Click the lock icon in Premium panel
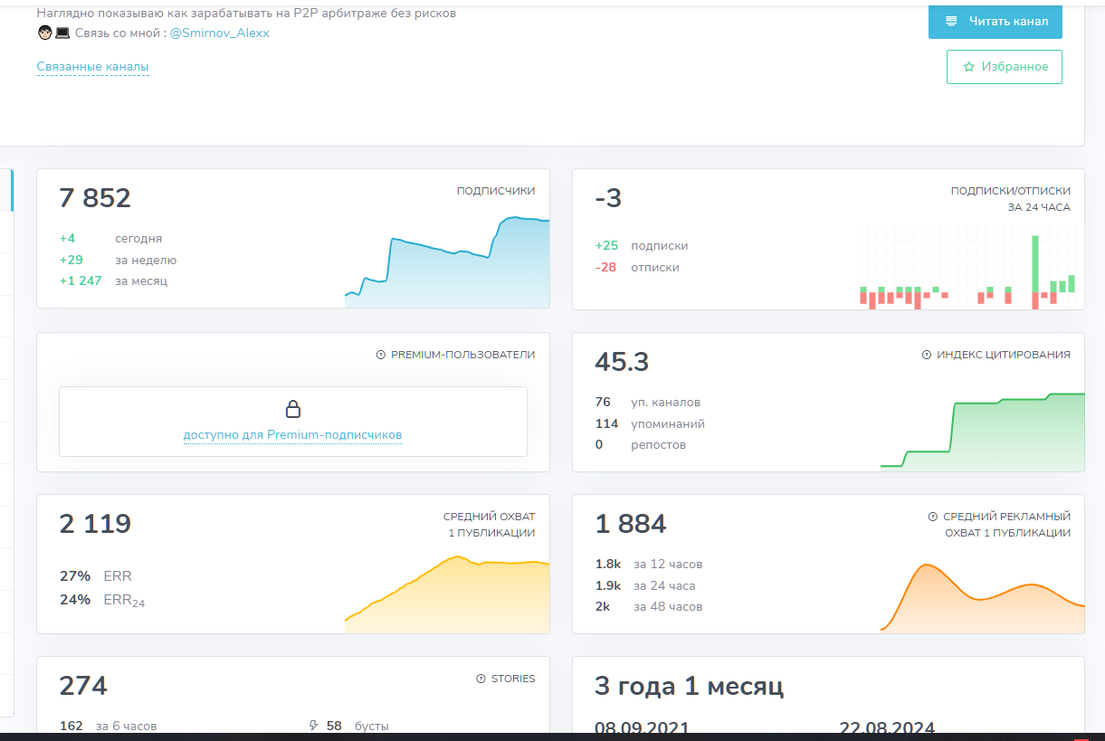 pos(293,410)
